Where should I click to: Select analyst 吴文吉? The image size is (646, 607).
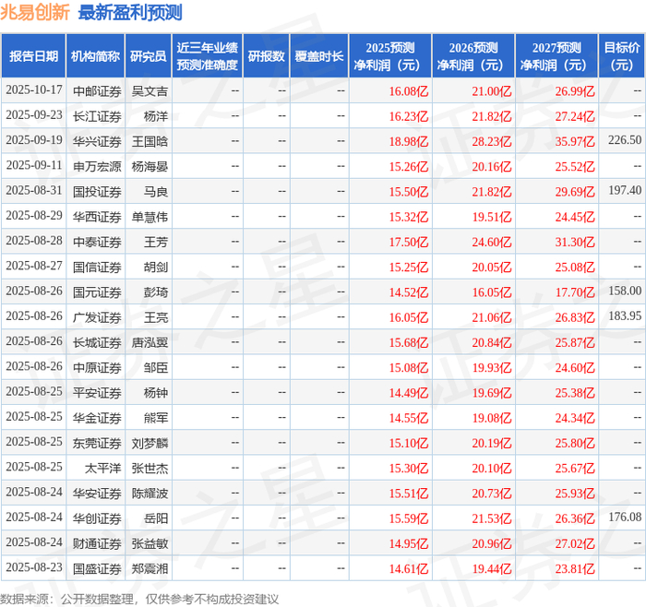pyautogui.click(x=150, y=91)
